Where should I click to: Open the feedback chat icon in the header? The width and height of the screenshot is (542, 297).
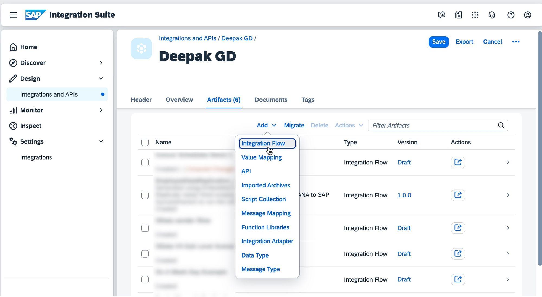pyautogui.click(x=441, y=15)
